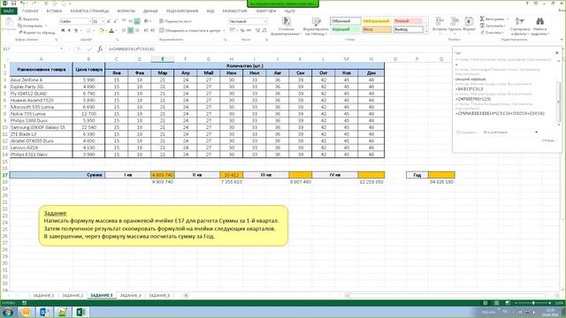Screen dimensions: 566x318
Task: Pick yellow fill color button
Action: pos(102,31)
